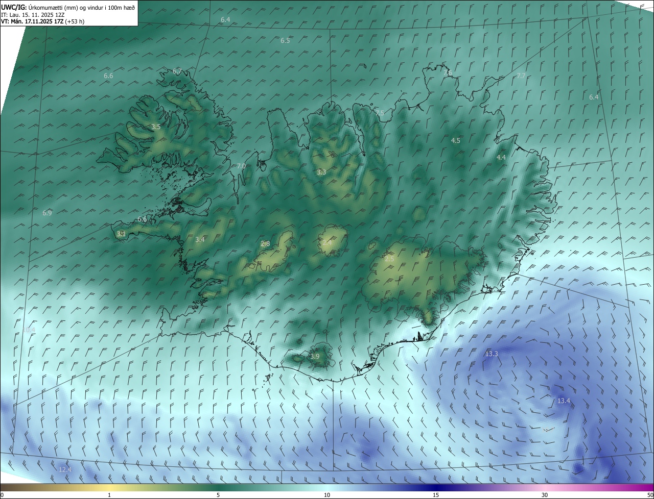The height and width of the screenshot is (499, 654).
Task: Click the 6.7 value label at Westfjords tip
Action: click(x=177, y=71)
